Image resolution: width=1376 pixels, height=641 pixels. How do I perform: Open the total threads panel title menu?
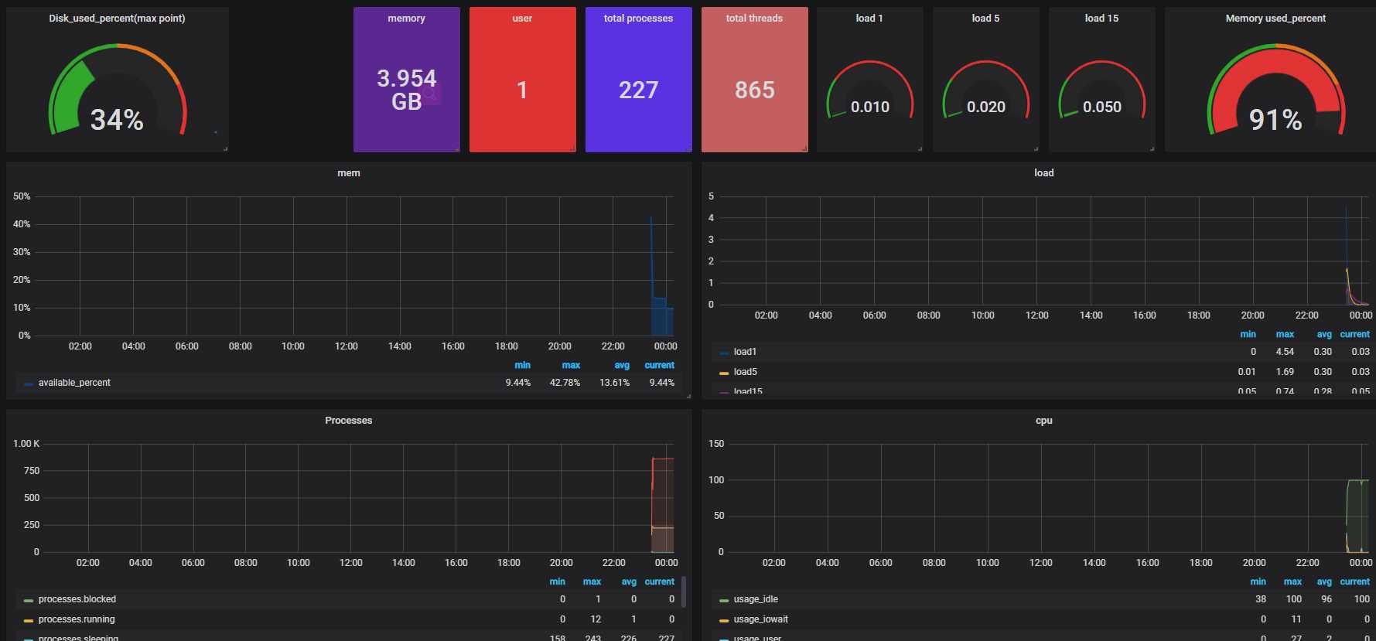tap(754, 18)
